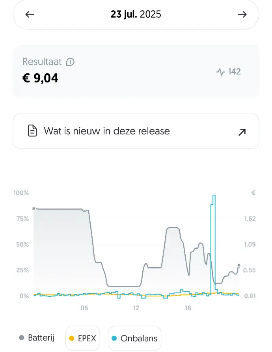
Task: Click the yellow EPEX color dot
Action: point(72,338)
